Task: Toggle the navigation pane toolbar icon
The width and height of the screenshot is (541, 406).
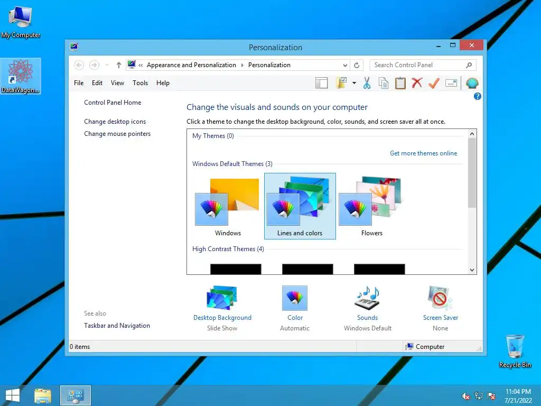Action: coord(322,83)
